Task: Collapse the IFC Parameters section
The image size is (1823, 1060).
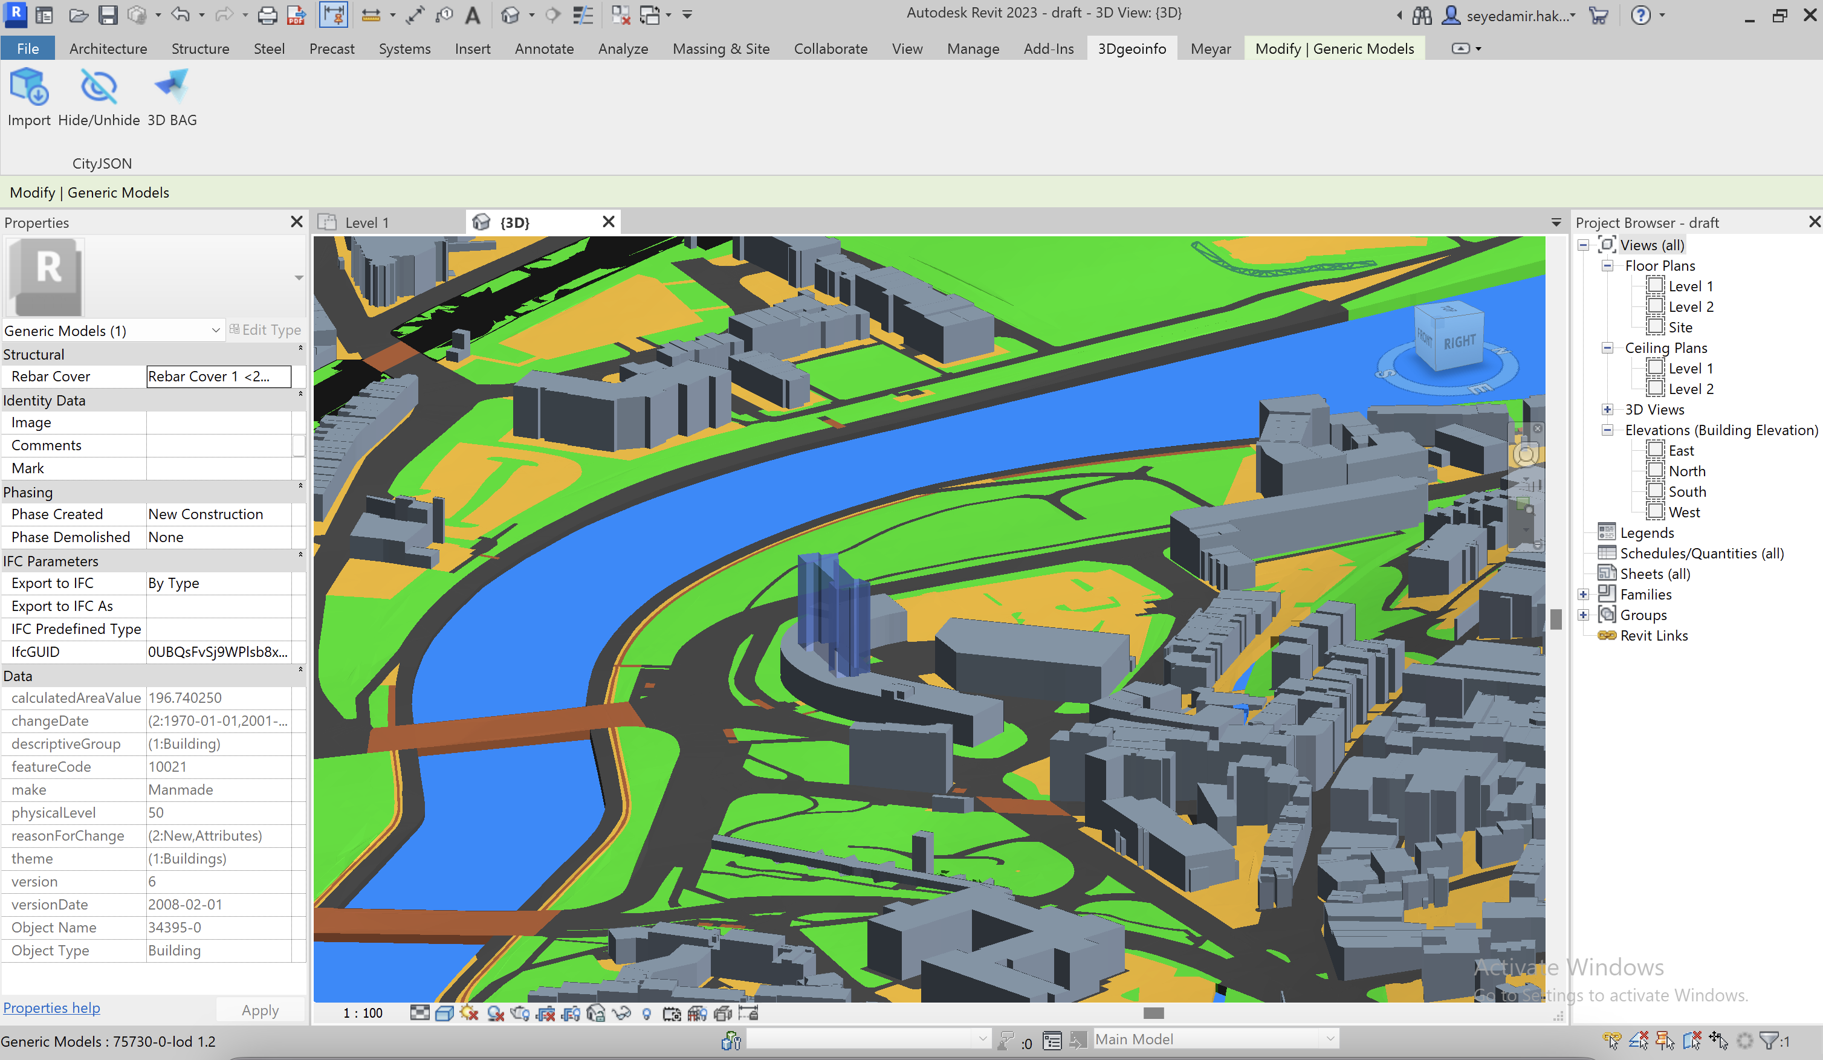Action: click(300, 555)
